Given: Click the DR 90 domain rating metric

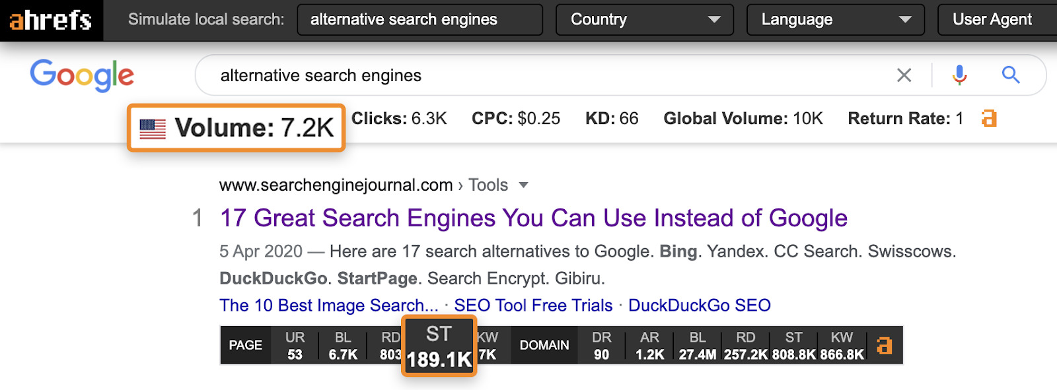Looking at the screenshot, I should tap(601, 345).
